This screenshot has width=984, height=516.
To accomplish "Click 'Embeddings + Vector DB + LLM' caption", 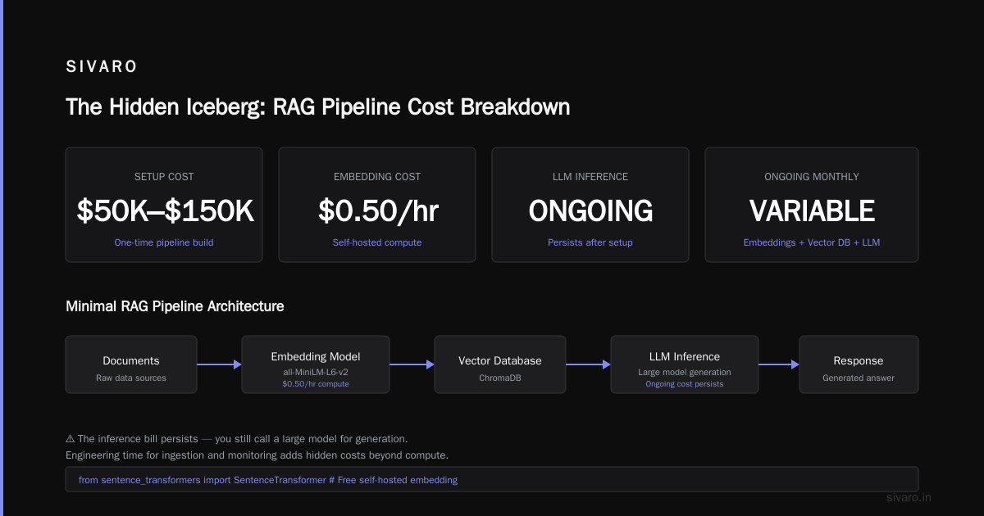I will [x=812, y=242].
